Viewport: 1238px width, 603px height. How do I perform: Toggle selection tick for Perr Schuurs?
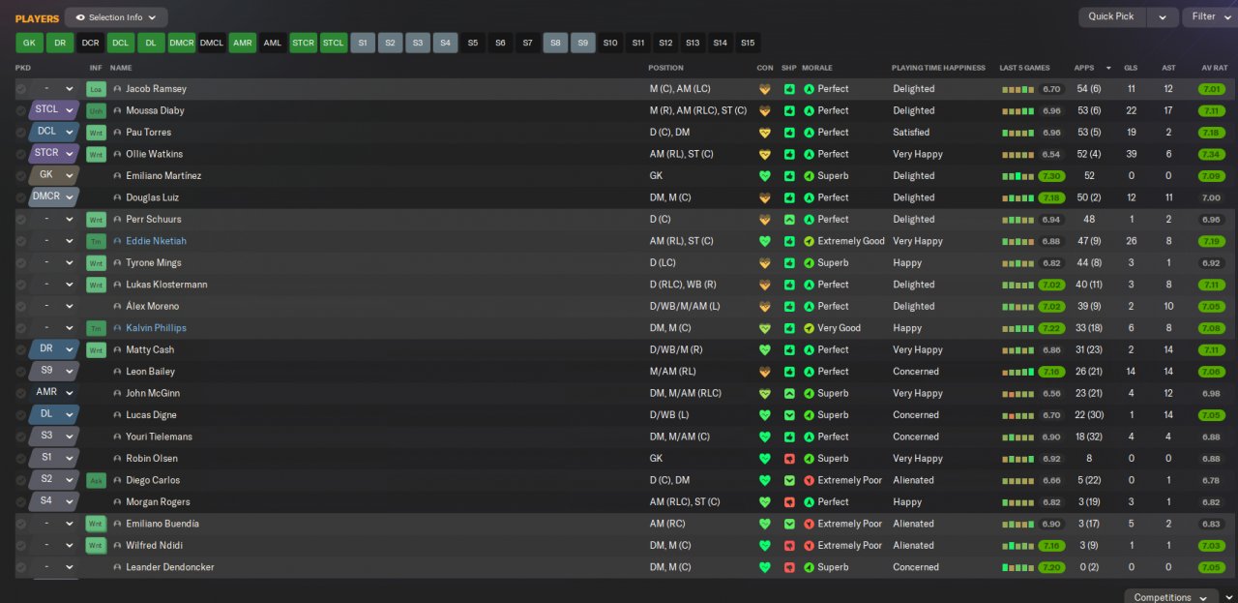[x=21, y=220]
